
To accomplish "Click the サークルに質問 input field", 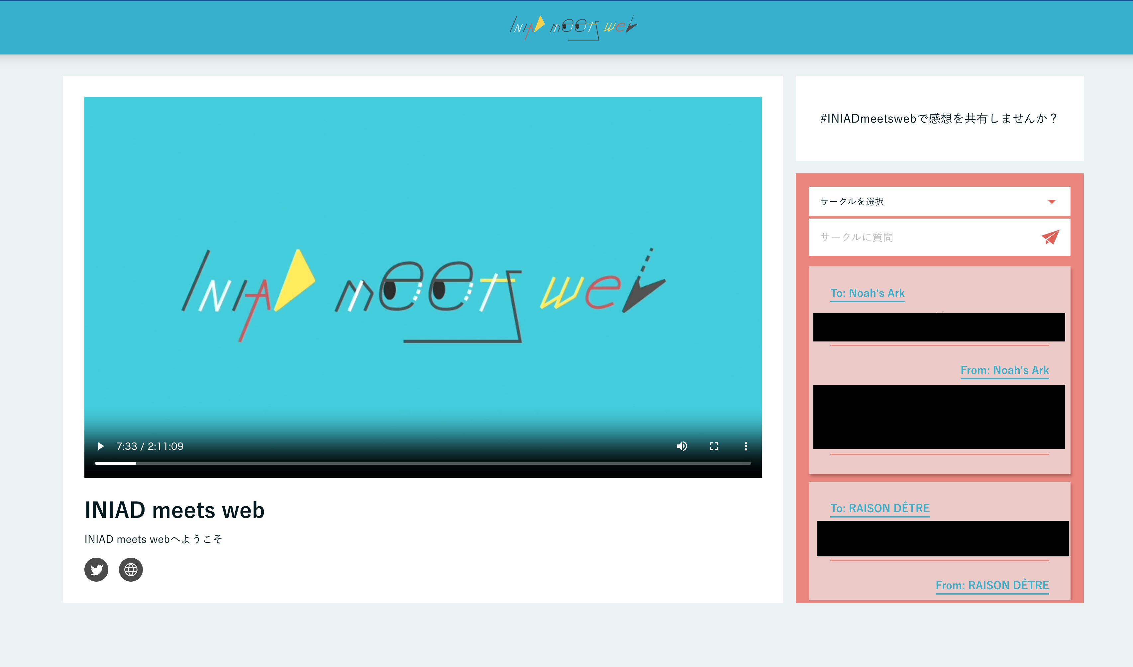I will (x=917, y=237).
